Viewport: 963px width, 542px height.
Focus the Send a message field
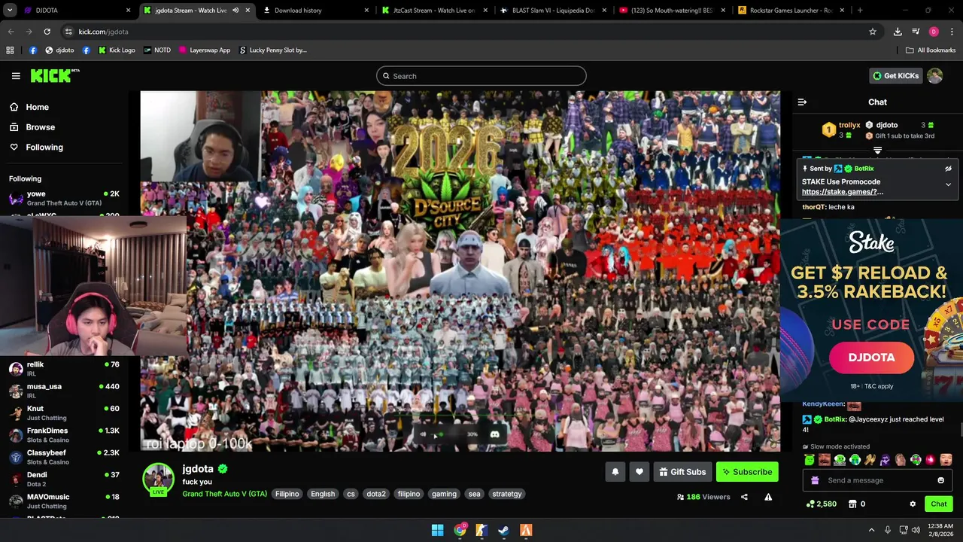[x=876, y=480]
